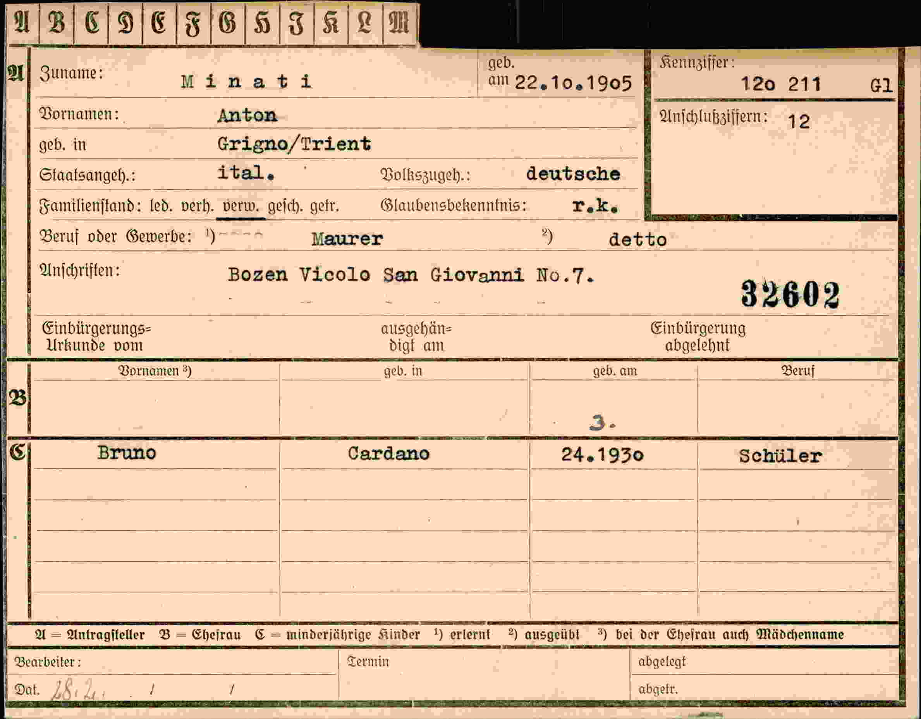Screen dimensions: 921x719
Task: Click the Kennziffer value '120 211'
Action: 781,84
